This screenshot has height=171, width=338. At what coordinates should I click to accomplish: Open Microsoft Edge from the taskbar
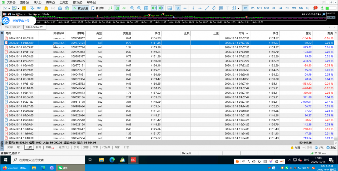[x=112, y=160]
